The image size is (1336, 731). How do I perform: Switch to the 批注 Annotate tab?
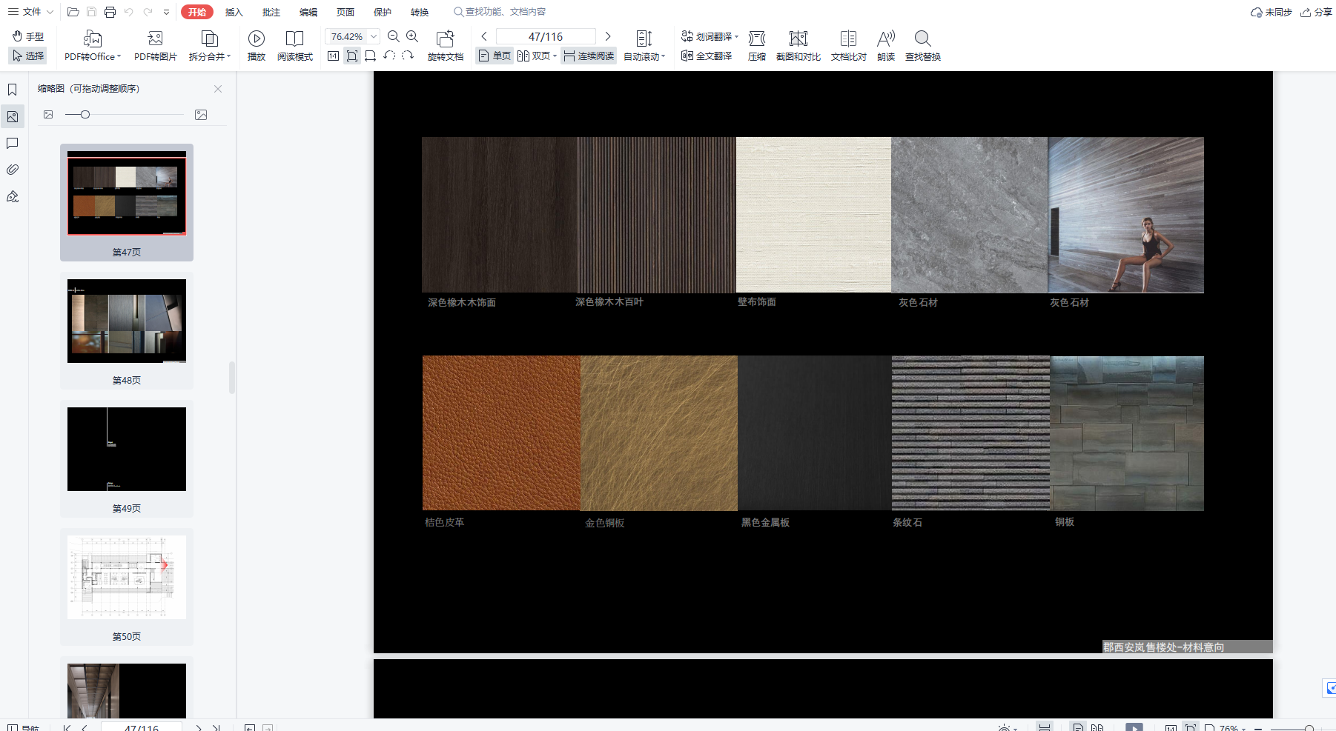coord(271,12)
